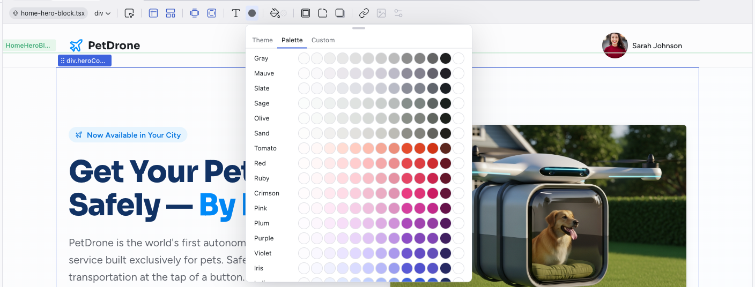755x287 pixels.
Task: Click the box shadow icon
Action: (340, 13)
